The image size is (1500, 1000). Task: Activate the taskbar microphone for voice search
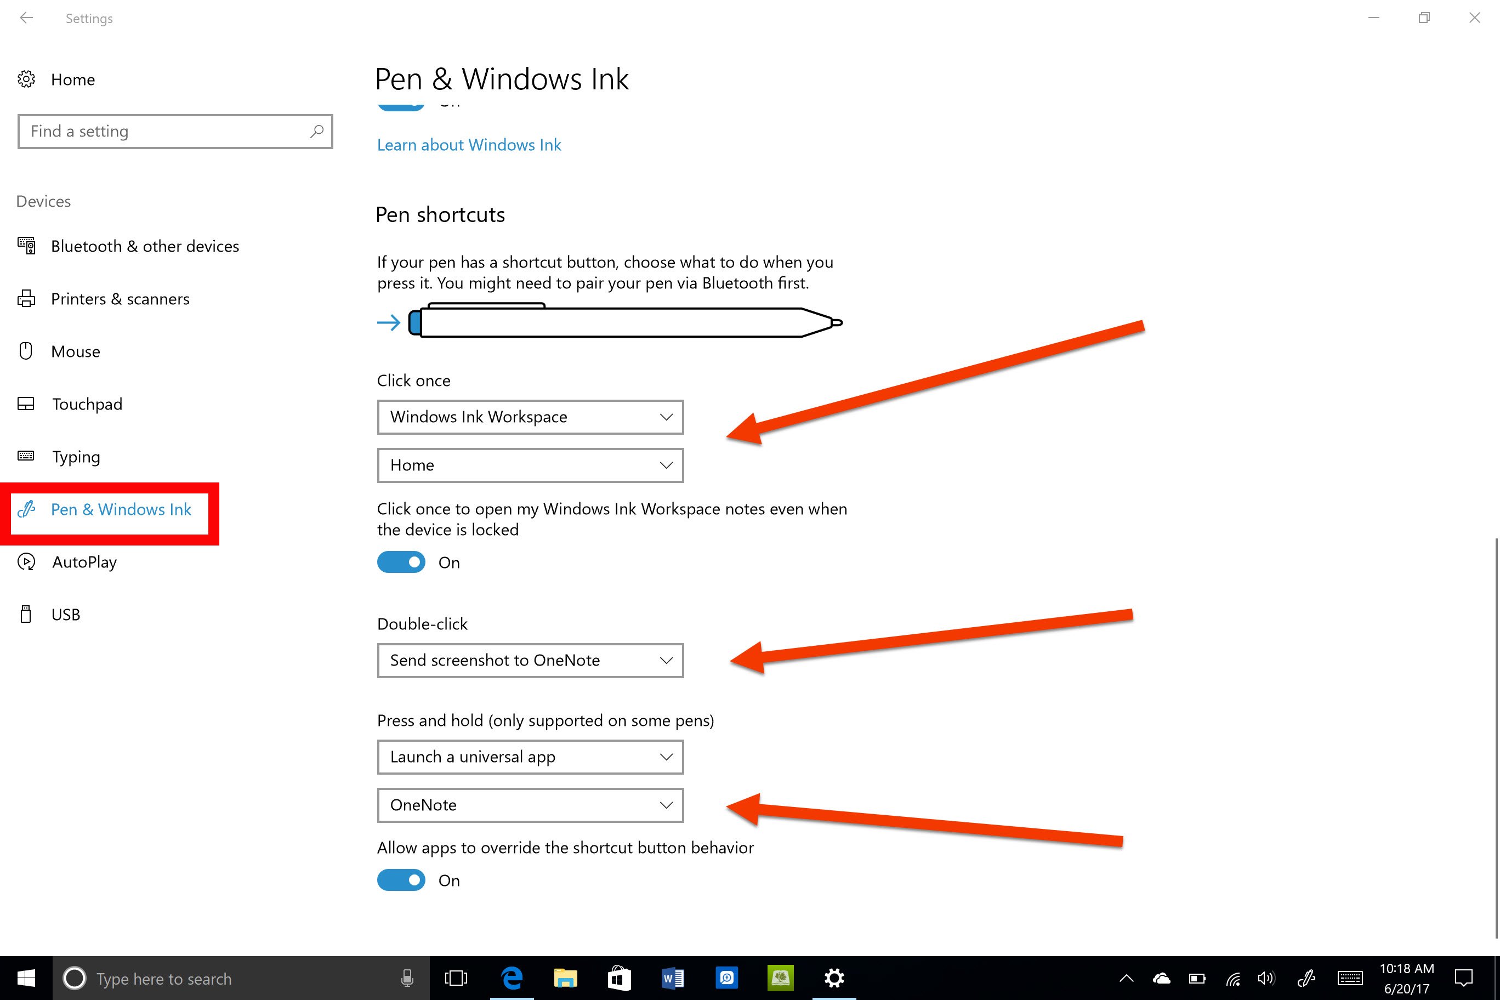click(x=407, y=978)
